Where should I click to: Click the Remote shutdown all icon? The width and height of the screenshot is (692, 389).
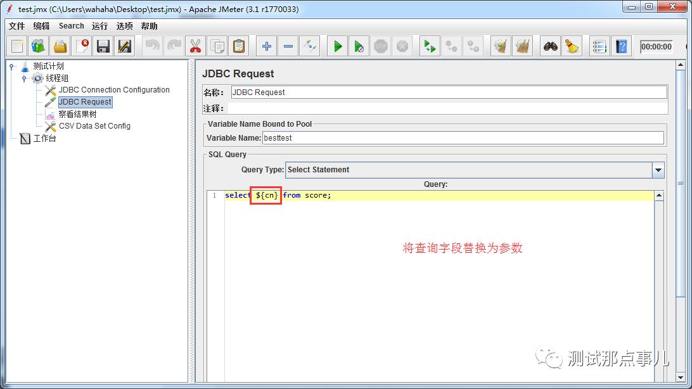[x=473, y=46]
